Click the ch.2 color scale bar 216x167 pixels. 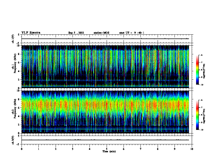click(197, 115)
